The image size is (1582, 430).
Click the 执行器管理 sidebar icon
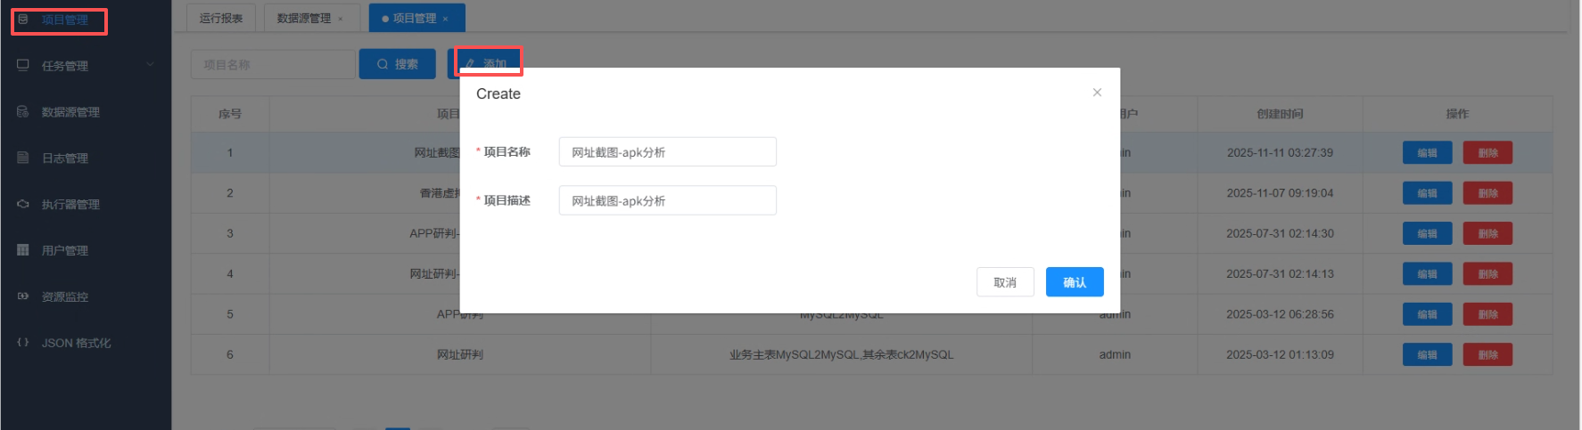point(23,204)
